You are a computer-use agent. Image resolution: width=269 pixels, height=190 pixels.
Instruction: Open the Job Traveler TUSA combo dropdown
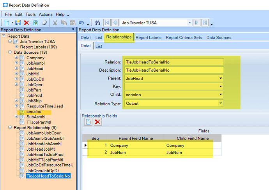[x=189, y=23]
